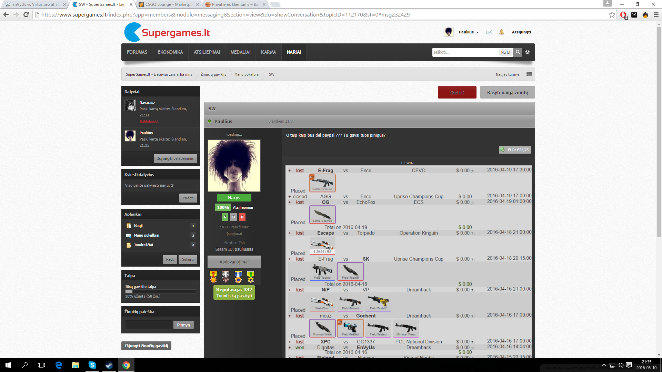
Task: Open Skype from the taskbar
Action: coord(92,365)
